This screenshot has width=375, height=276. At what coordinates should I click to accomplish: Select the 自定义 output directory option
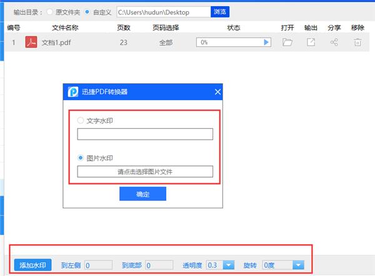[87, 12]
